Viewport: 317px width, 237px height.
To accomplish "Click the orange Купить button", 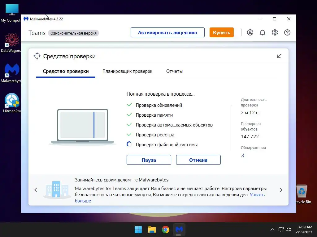I will [x=222, y=32].
